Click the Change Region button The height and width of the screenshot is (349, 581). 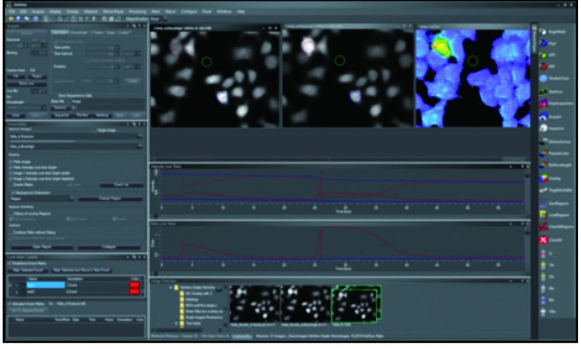pos(110,198)
